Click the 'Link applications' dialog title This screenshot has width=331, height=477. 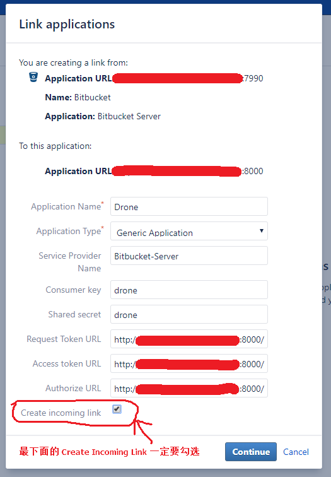(67, 25)
